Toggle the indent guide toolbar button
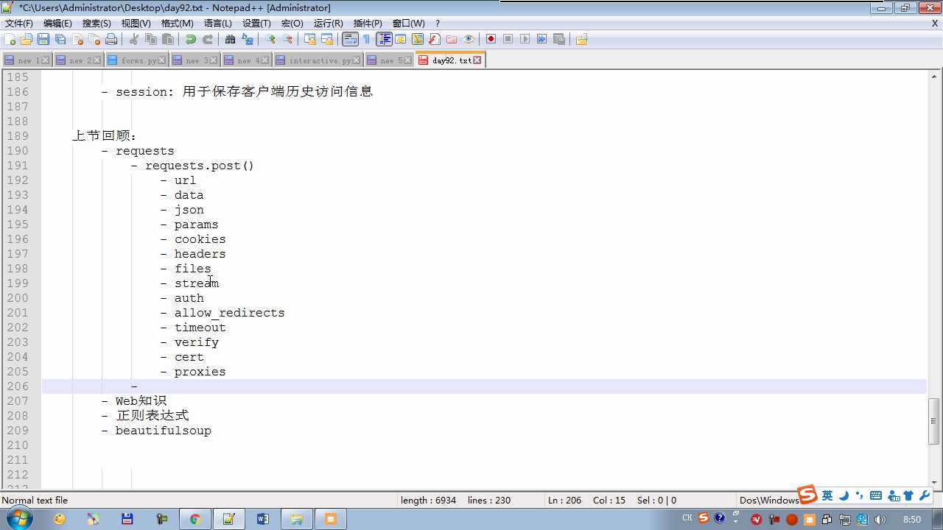The width and height of the screenshot is (943, 530). coord(384,39)
